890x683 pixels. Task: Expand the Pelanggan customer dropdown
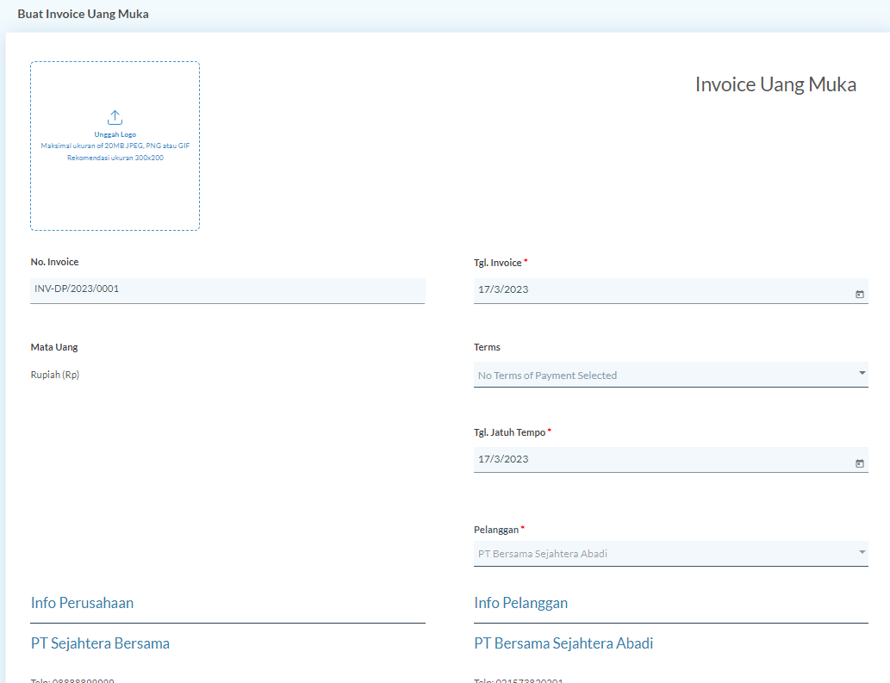click(x=671, y=553)
